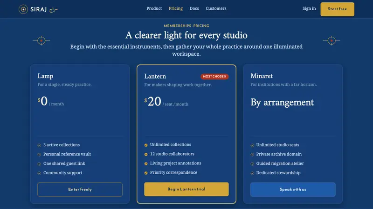Click 'For institutions with a far horizon.' text
The image size is (373, 209).
click(x=283, y=85)
